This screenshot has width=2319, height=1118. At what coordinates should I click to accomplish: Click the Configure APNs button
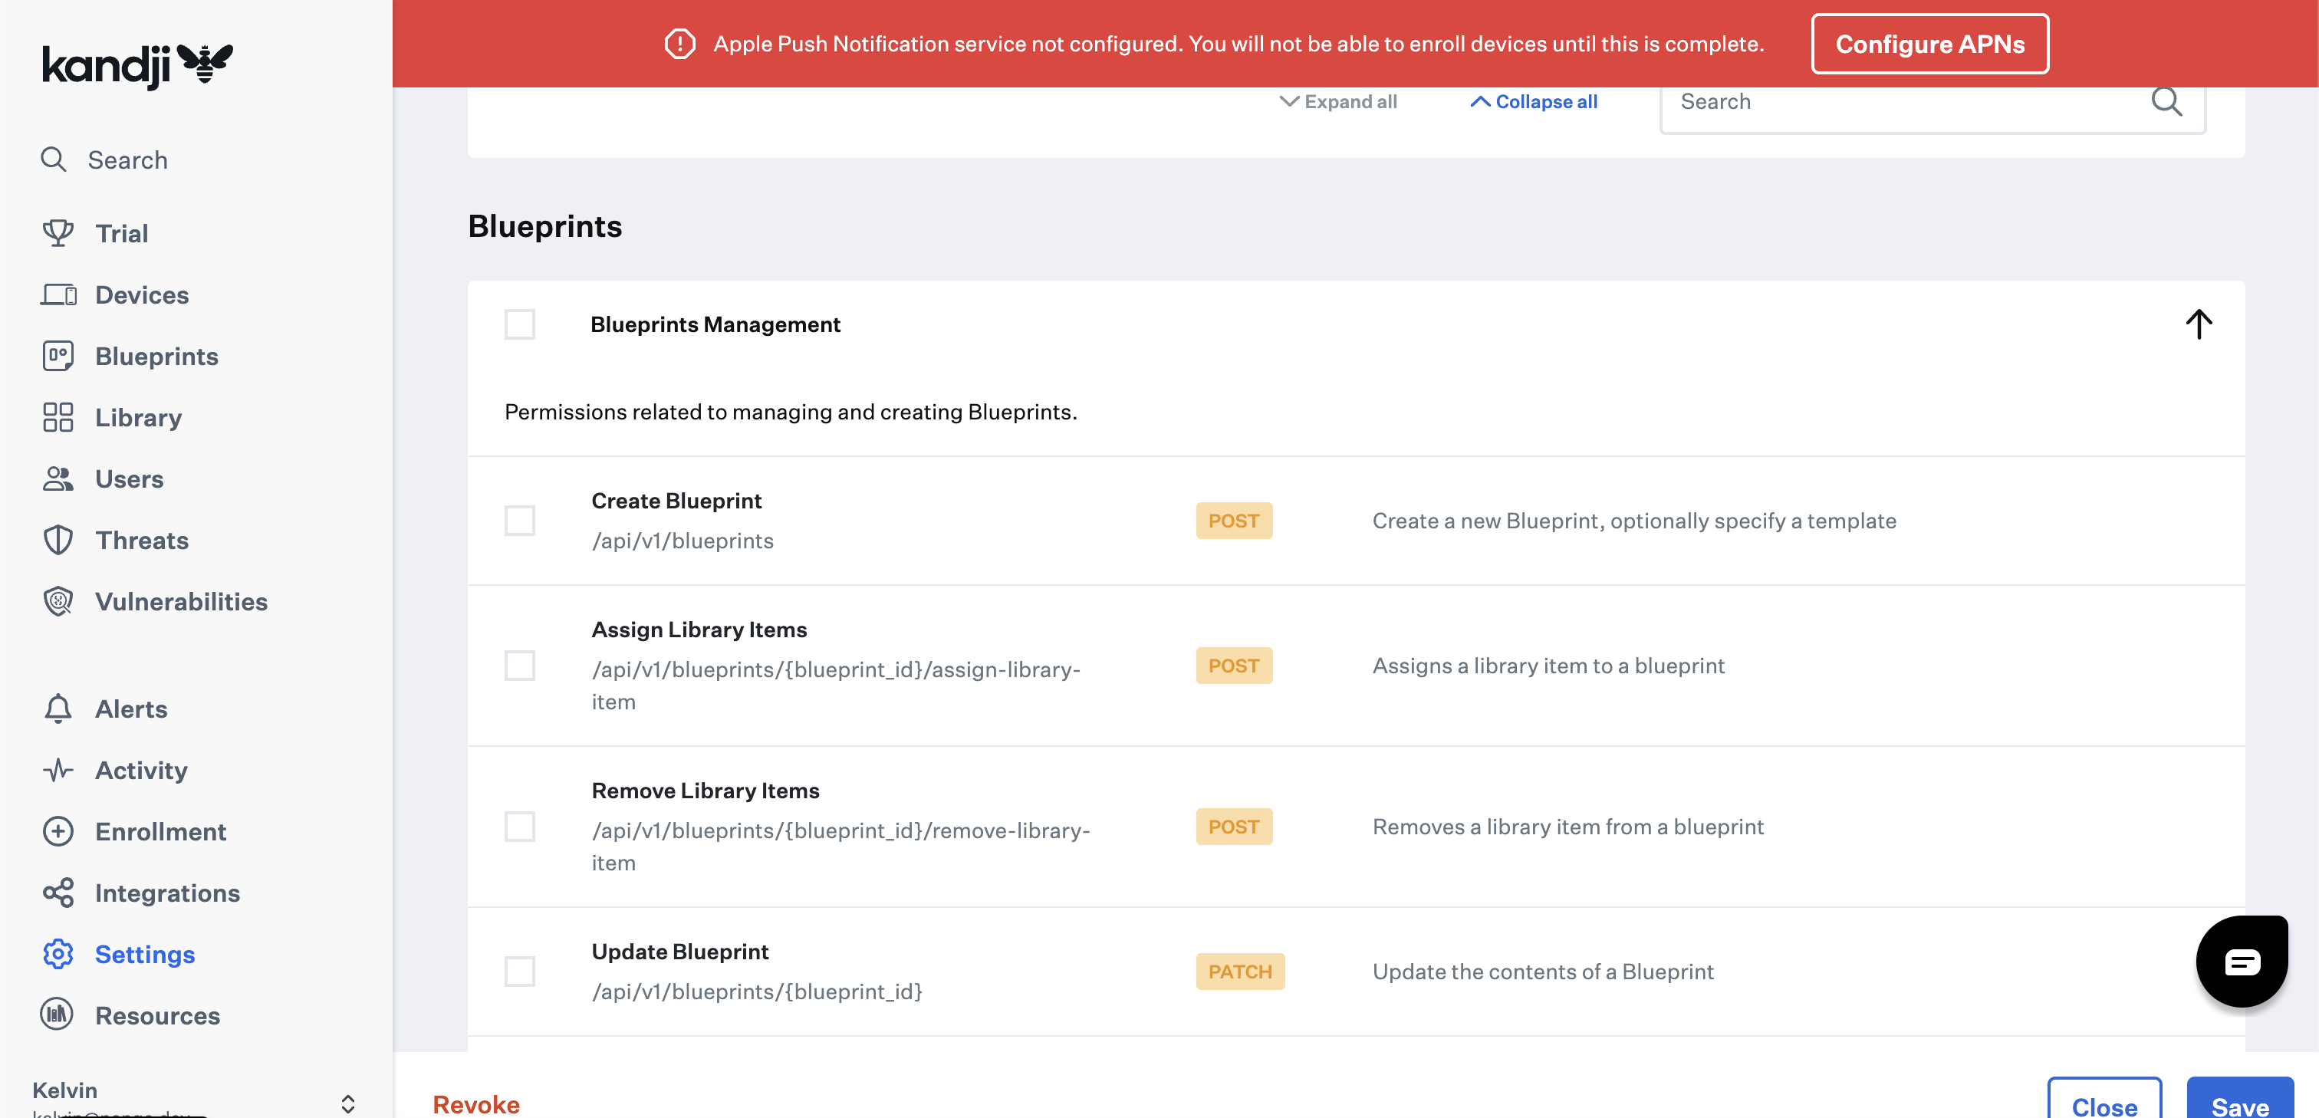pos(1929,44)
